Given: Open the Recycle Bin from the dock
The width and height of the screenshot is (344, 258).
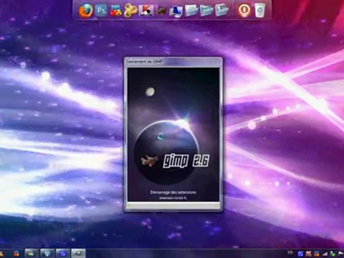Looking at the screenshot, I should pos(260,10).
